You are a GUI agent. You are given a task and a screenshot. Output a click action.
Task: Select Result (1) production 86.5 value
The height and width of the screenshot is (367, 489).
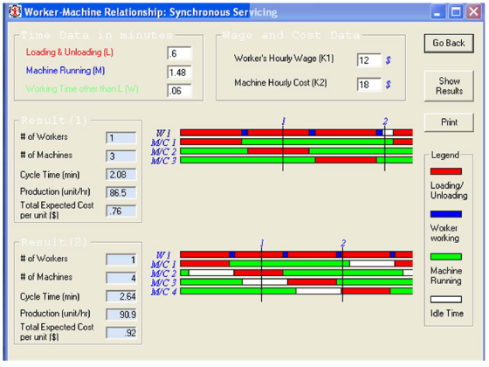tap(121, 192)
